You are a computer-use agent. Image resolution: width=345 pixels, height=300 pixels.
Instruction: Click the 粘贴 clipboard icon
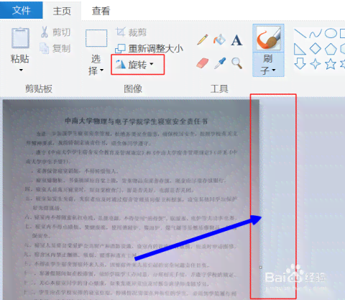click(x=20, y=38)
